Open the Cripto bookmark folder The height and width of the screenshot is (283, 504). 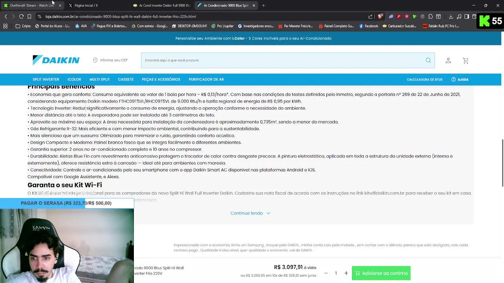pos(23,26)
